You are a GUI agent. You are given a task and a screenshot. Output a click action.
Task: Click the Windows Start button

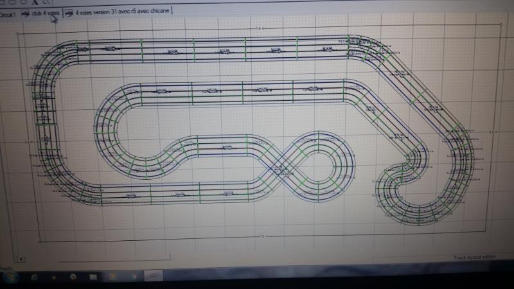click(x=9, y=277)
